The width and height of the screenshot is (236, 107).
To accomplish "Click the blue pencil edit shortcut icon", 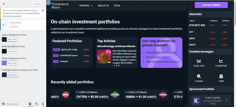I will 49,3.
